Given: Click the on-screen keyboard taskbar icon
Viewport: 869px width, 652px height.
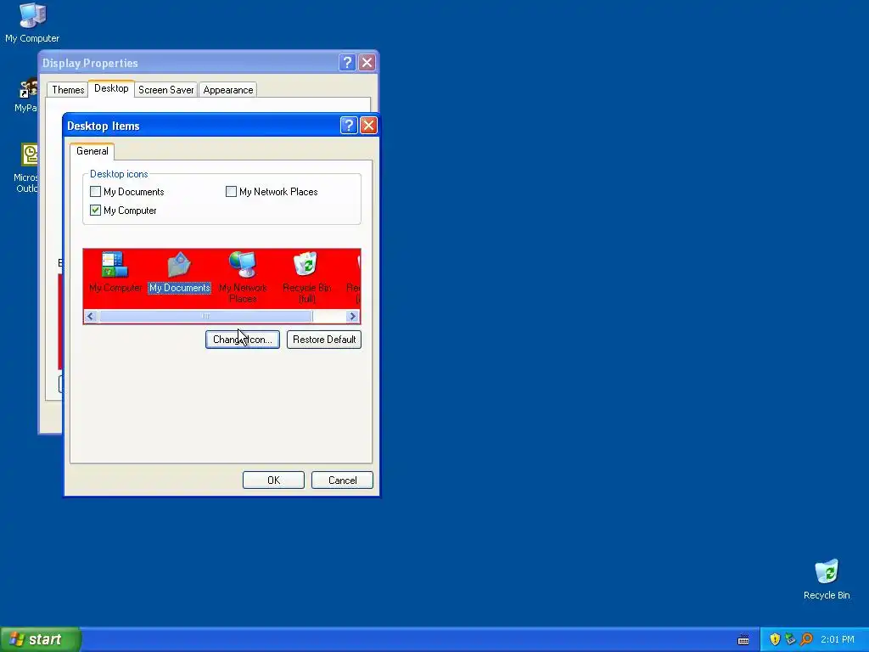Looking at the screenshot, I should click(743, 640).
